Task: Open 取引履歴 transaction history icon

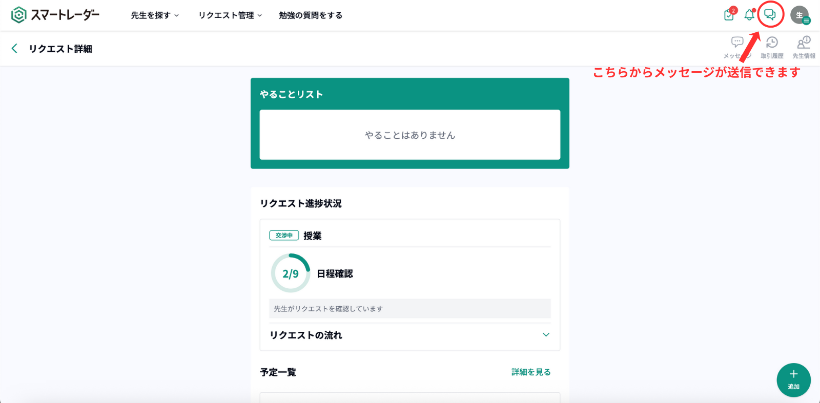Action: coord(772,43)
